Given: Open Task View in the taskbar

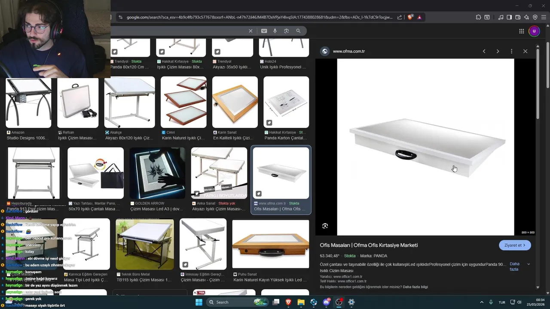Looking at the screenshot, I should point(276,302).
